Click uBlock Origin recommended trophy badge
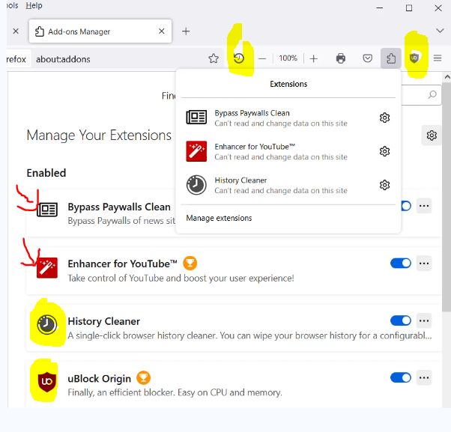The image size is (451, 432). point(143,377)
